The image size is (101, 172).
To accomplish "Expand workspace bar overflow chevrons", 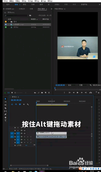I will click(x=99, y=4).
